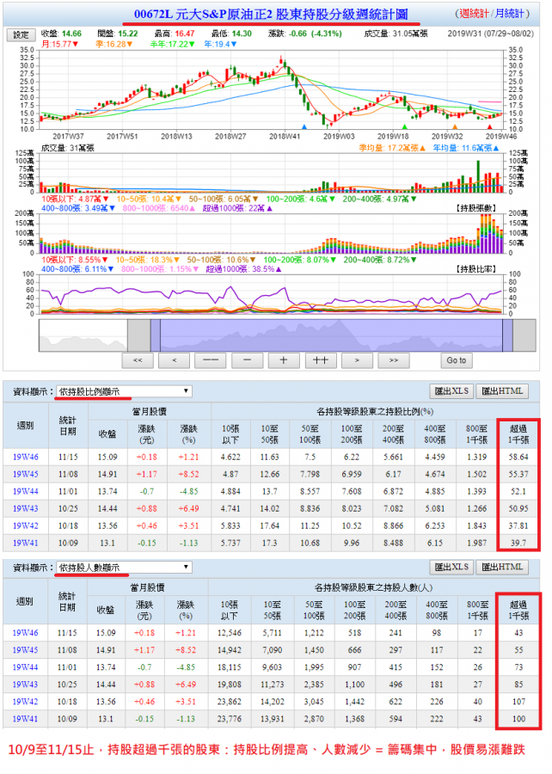Open week 19W43 in shareholder count table
This screenshot has height=774, width=552.
[25, 685]
